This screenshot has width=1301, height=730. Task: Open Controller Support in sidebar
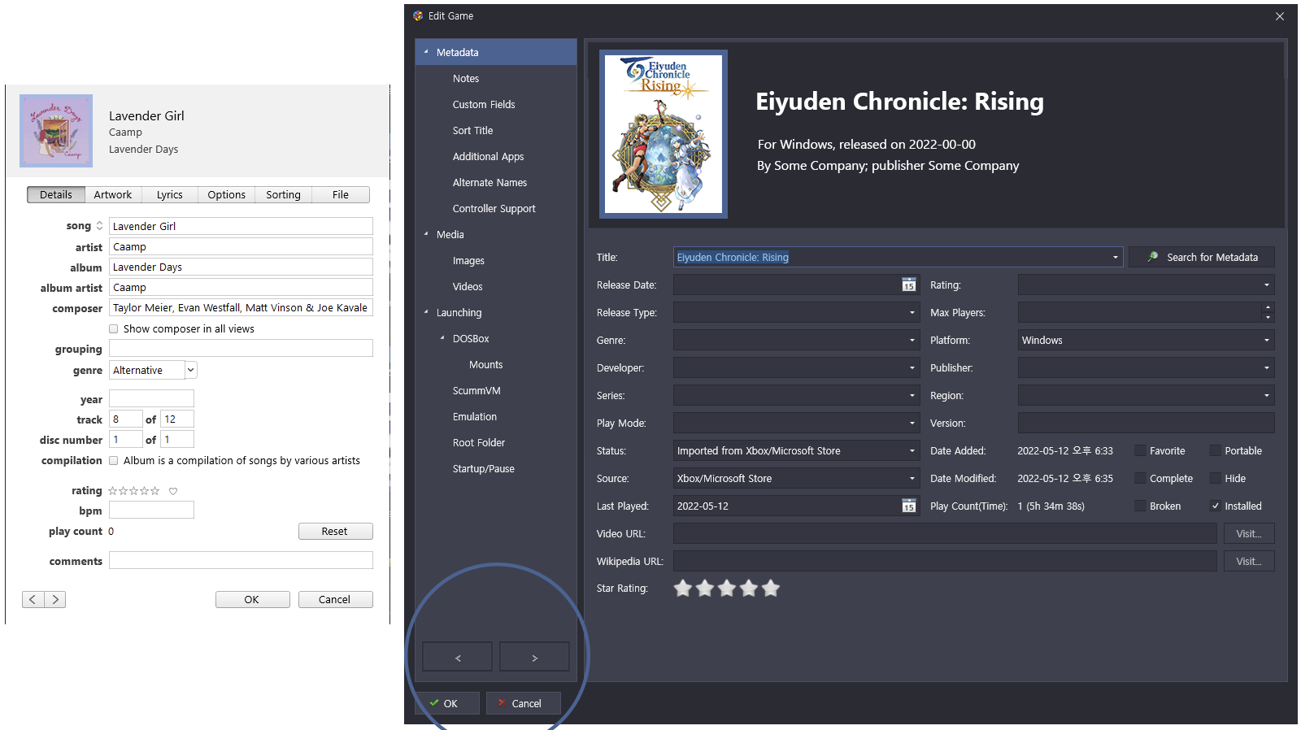[496, 209]
